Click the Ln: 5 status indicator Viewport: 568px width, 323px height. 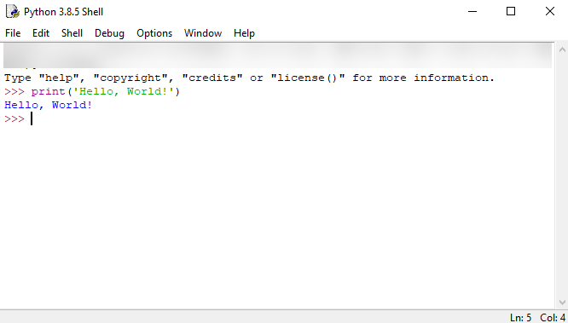(x=520, y=318)
